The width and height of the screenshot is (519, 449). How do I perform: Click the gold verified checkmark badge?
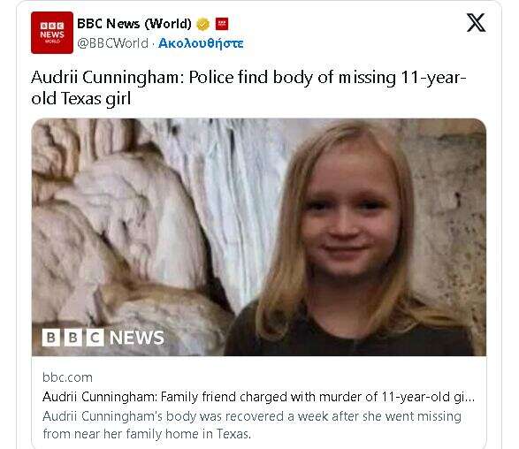click(202, 24)
